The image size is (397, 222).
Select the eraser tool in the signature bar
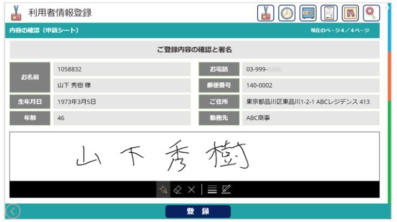click(x=177, y=189)
